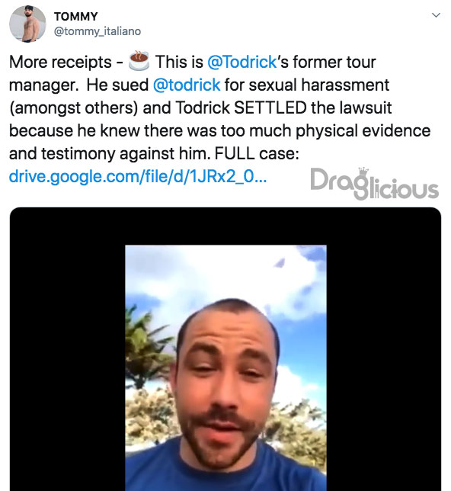Screen dimensions: 451x491
Task: Open the tweet options chevron menu
Action: pos(436,15)
